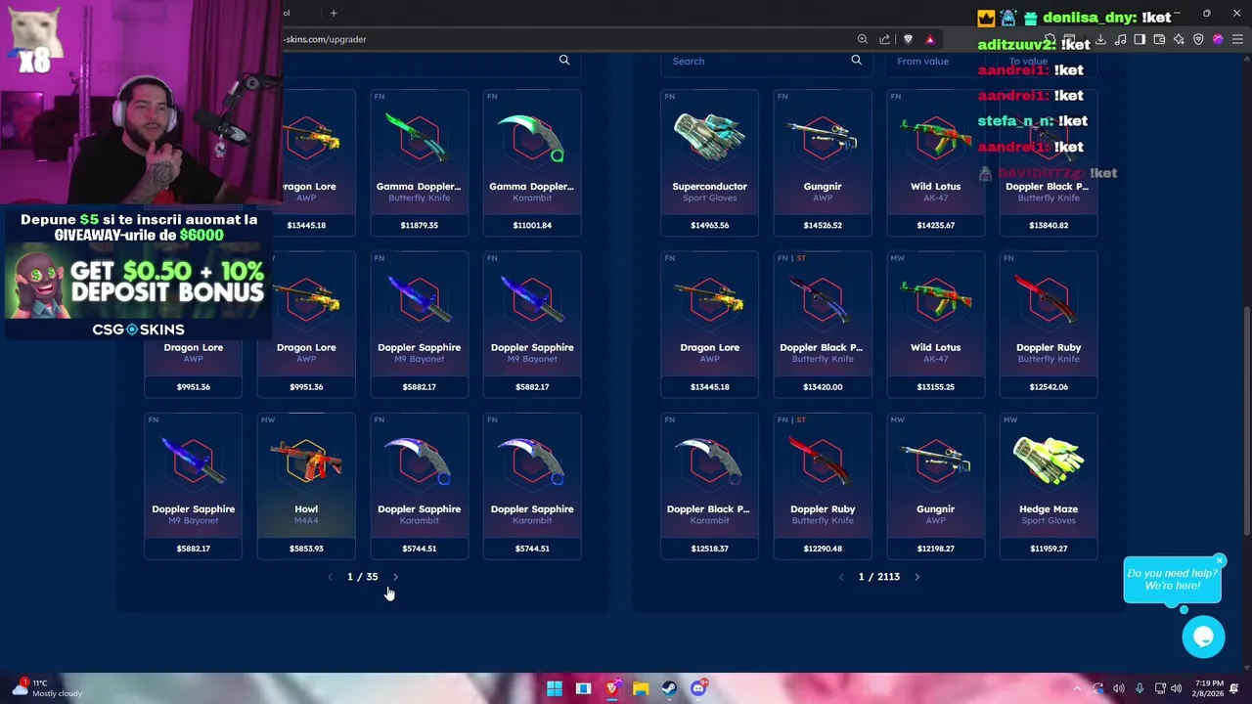Select the Hedge Maze Sport Gloves card
The height and width of the screenshot is (704, 1252).
[1049, 486]
